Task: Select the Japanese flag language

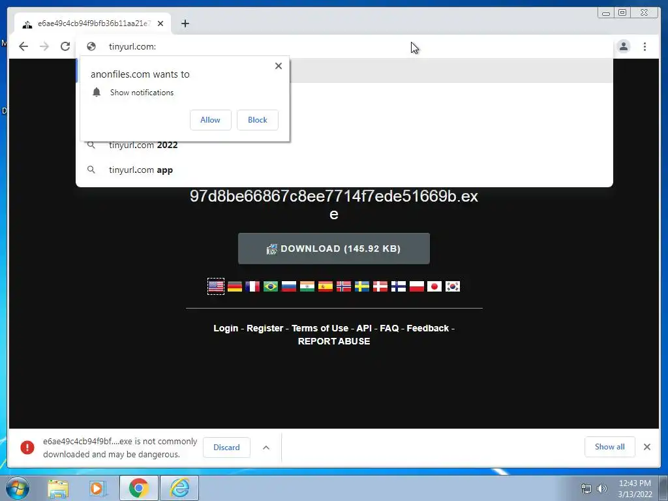Action: [434, 286]
